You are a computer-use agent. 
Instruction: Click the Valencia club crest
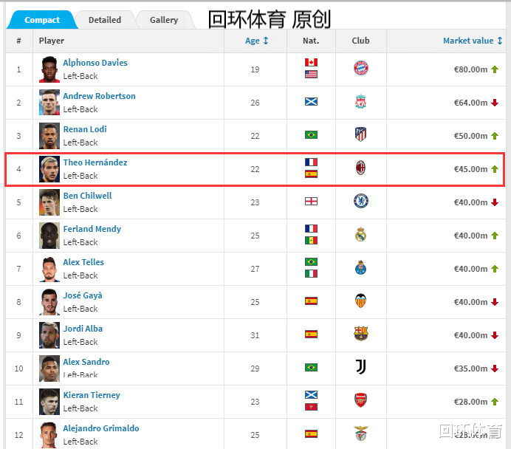pyautogui.click(x=360, y=301)
